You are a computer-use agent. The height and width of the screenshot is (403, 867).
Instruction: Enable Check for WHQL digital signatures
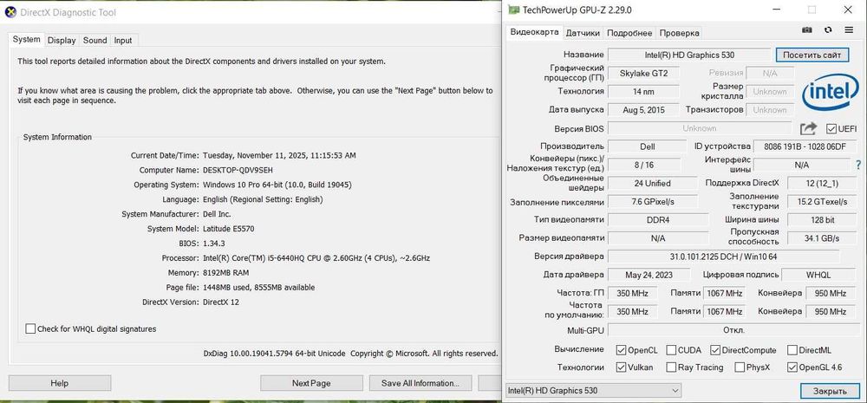(x=30, y=329)
